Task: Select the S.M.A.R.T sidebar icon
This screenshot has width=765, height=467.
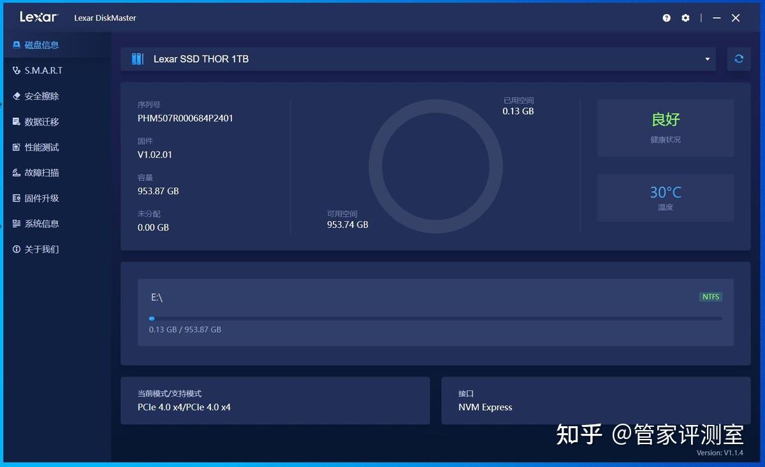Action: [x=14, y=70]
